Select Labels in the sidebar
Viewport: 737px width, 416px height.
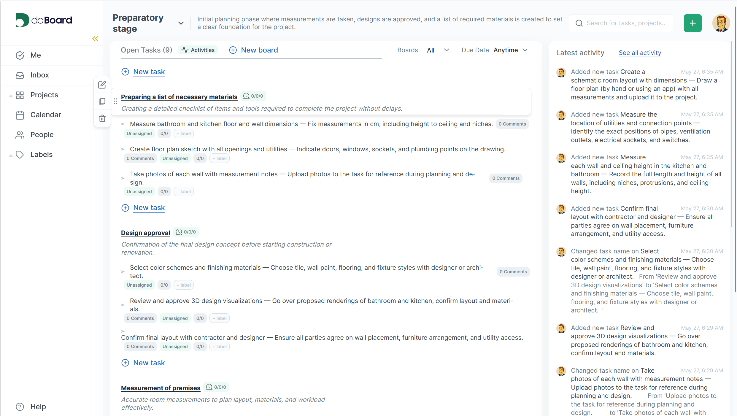[x=41, y=154]
